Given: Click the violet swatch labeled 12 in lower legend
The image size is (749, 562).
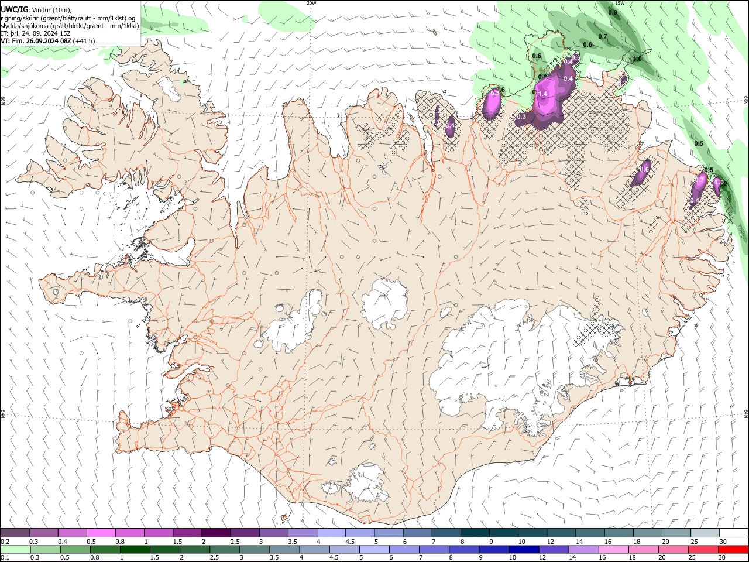Looking at the screenshot, I should 552,550.
